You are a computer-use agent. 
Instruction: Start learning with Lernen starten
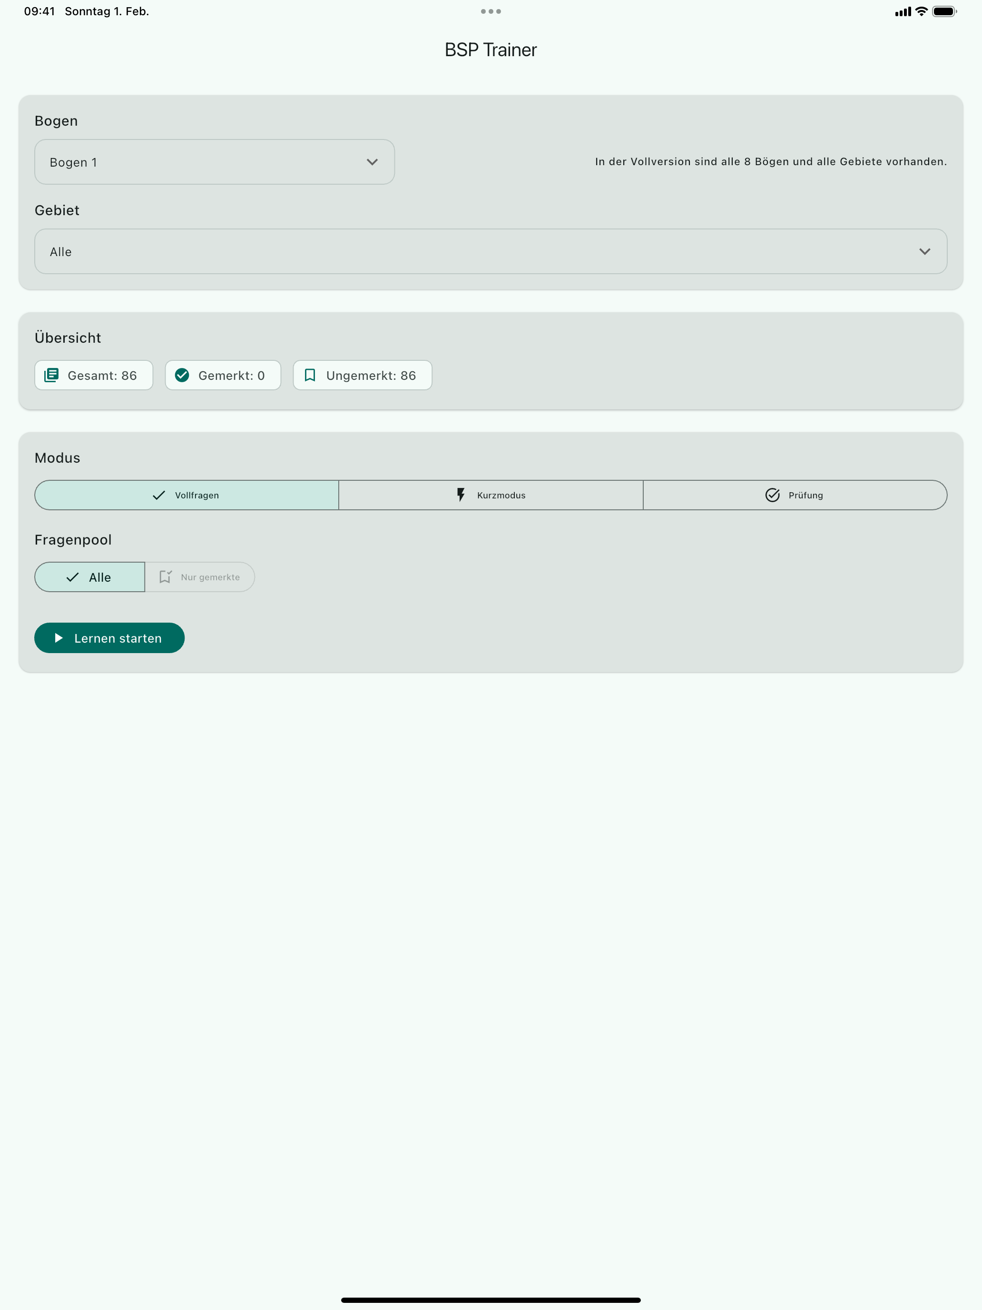click(x=109, y=638)
